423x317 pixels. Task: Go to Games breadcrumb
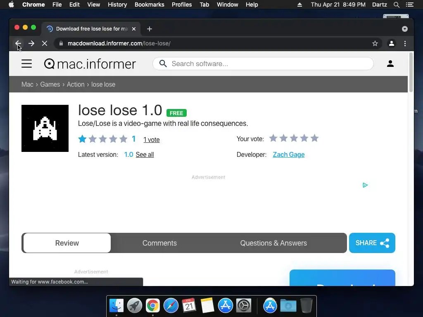(50, 84)
